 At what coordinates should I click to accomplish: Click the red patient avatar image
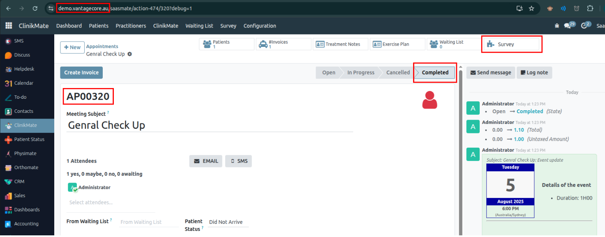tap(430, 100)
